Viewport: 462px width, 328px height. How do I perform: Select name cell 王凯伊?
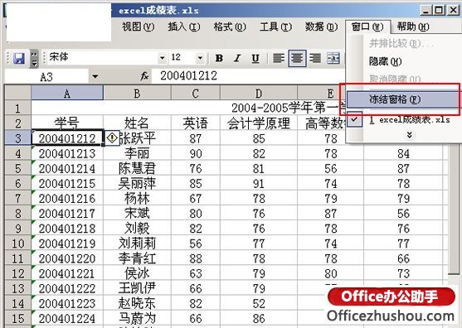pos(137,288)
